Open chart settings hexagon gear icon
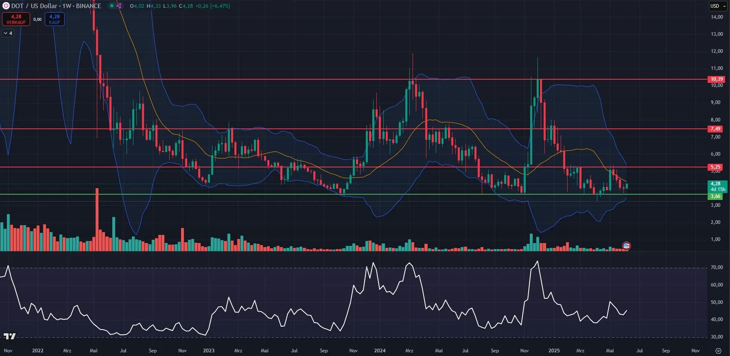The image size is (730, 356). tap(718, 351)
